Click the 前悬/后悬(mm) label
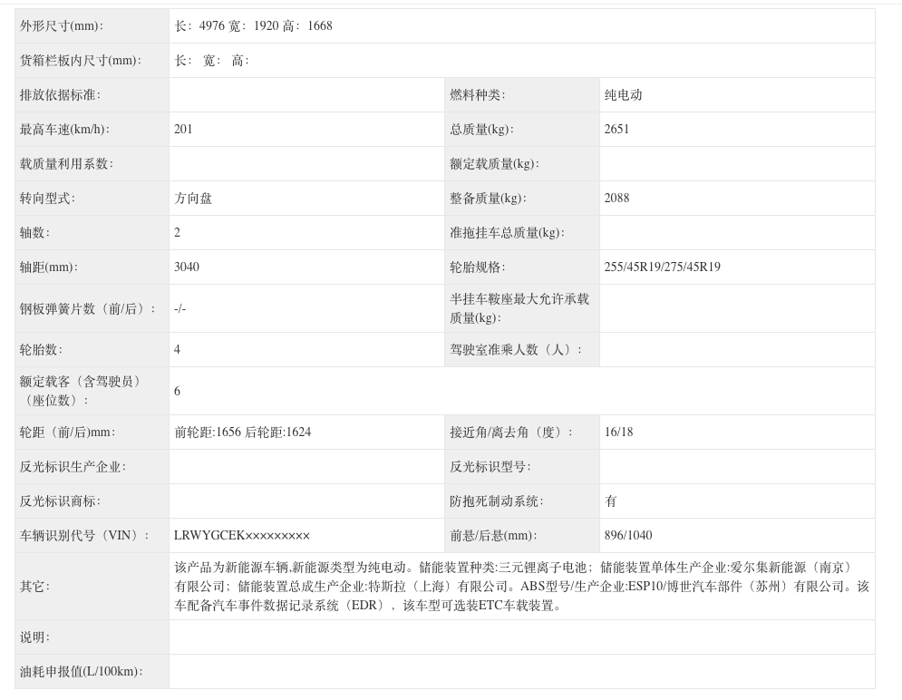The height and width of the screenshot is (700, 902). pos(493,536)
